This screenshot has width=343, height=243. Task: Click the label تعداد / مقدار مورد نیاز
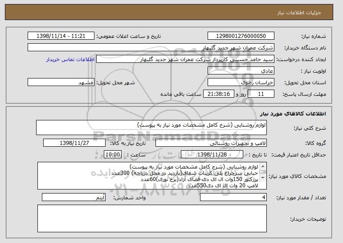[x=301, y=198]
